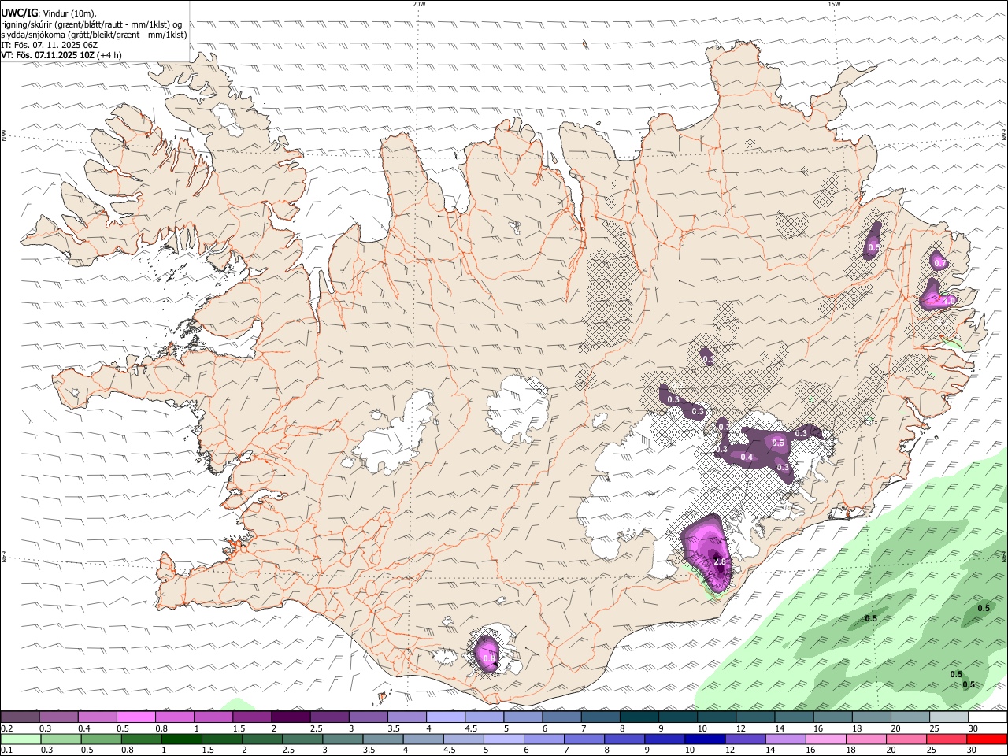Click the UWC/IG Vindur (10m) title line
Screen dimensions: 1008x756
point(49,13)
